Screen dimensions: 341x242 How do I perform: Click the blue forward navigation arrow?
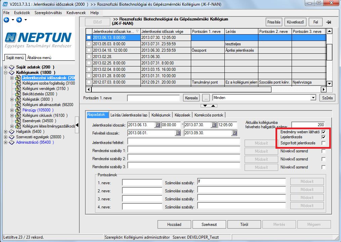[19, 20]
